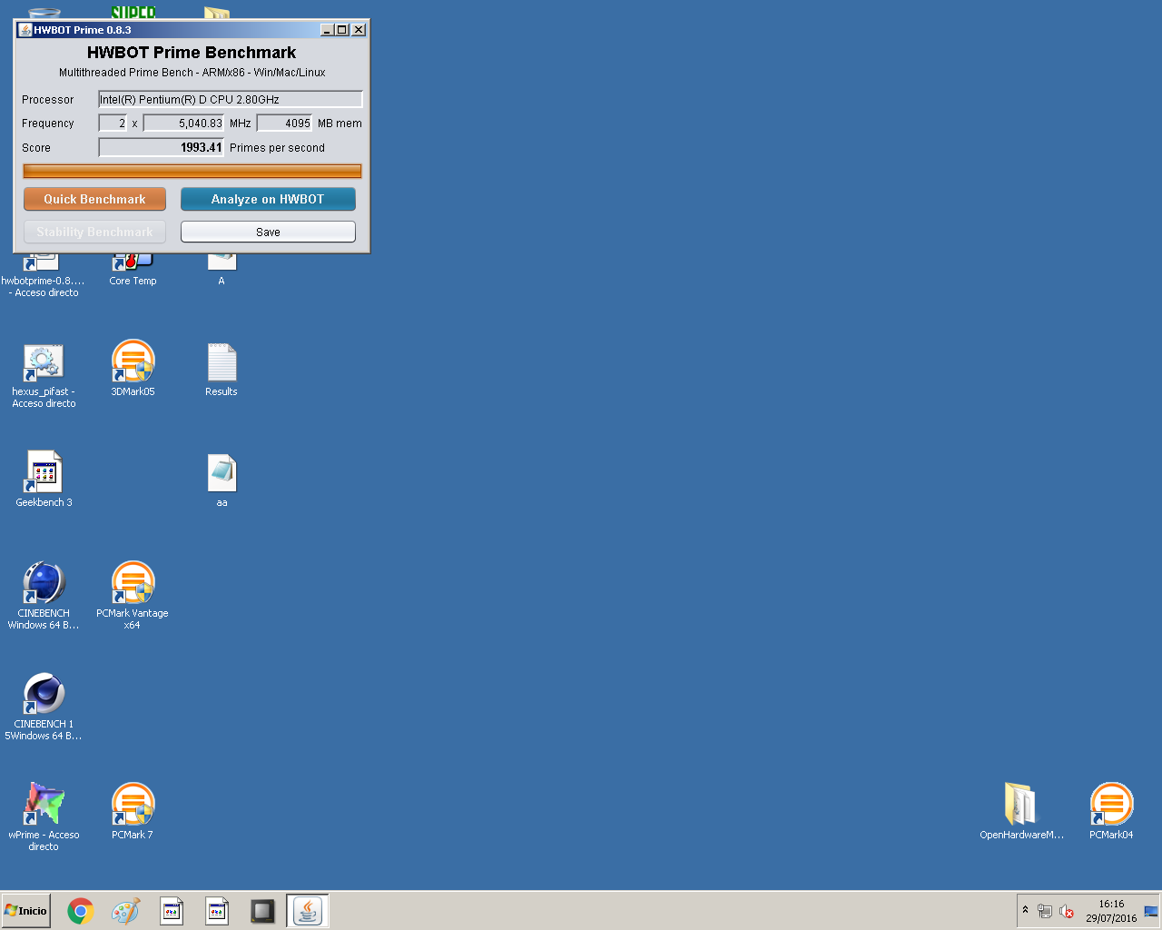Click the active Java taskbar button
Screen dimensions: 1162x930
click(308, 911)
